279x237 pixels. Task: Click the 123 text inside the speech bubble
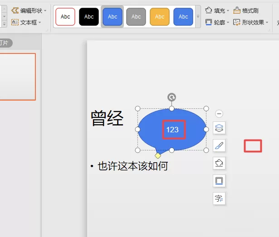click(172, 130)
